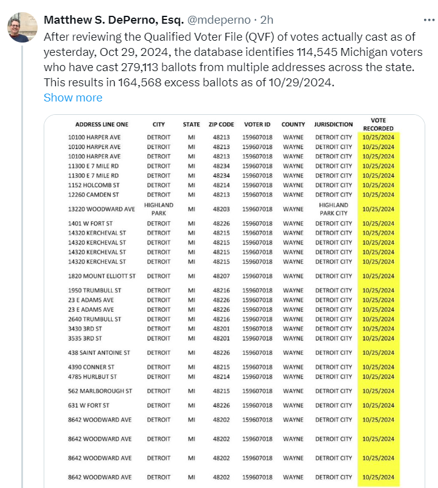Select the 562 MARLBOROUGH ST address cell
438x488 pixels.
100,391
